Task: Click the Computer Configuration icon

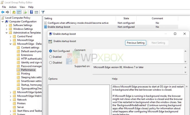Action: 7,22
